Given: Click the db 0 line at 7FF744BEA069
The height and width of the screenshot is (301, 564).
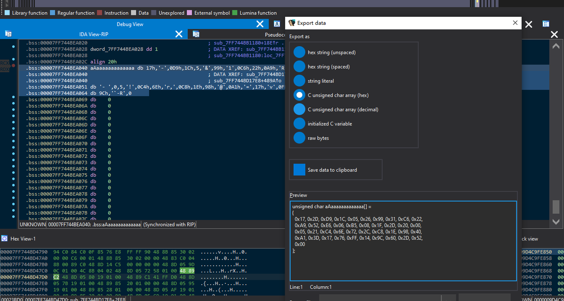Looking at the screenshot, I should coord(68,100).
